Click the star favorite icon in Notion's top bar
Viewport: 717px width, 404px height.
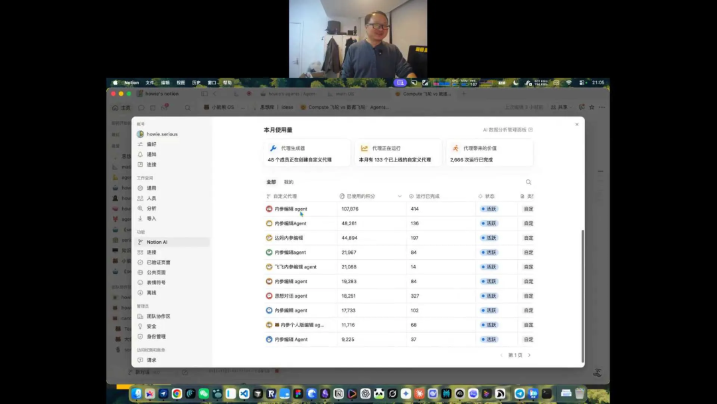pos(592,107)
